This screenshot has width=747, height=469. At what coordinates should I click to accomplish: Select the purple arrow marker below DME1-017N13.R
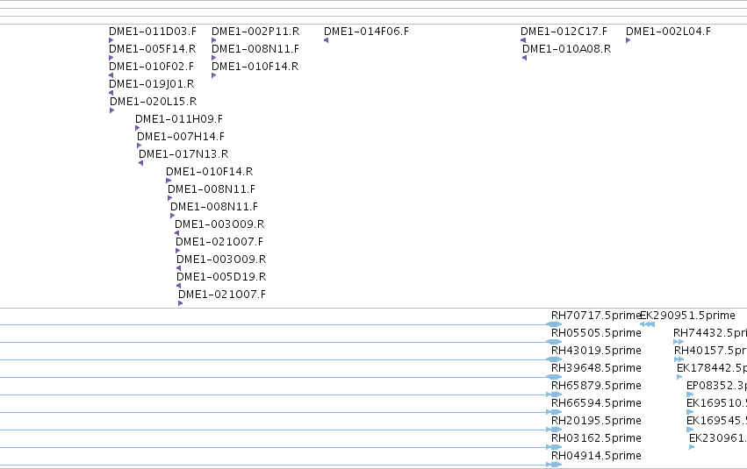tap(141, 163)
